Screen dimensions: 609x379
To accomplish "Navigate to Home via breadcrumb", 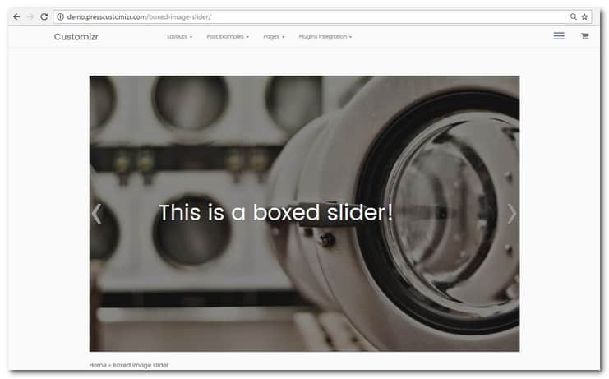I will point(98,365).
